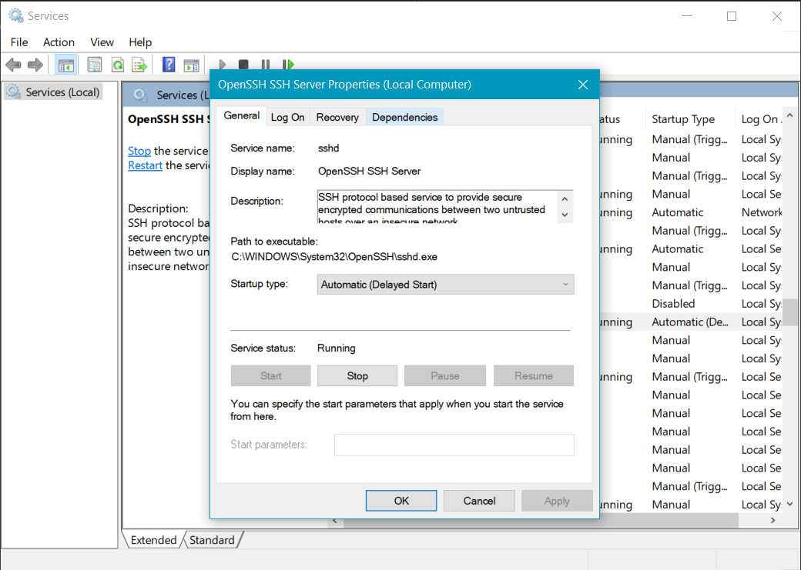Click the greyed Start button in dialog
Viewport: 801px width, 570px height.
[271, 375]
